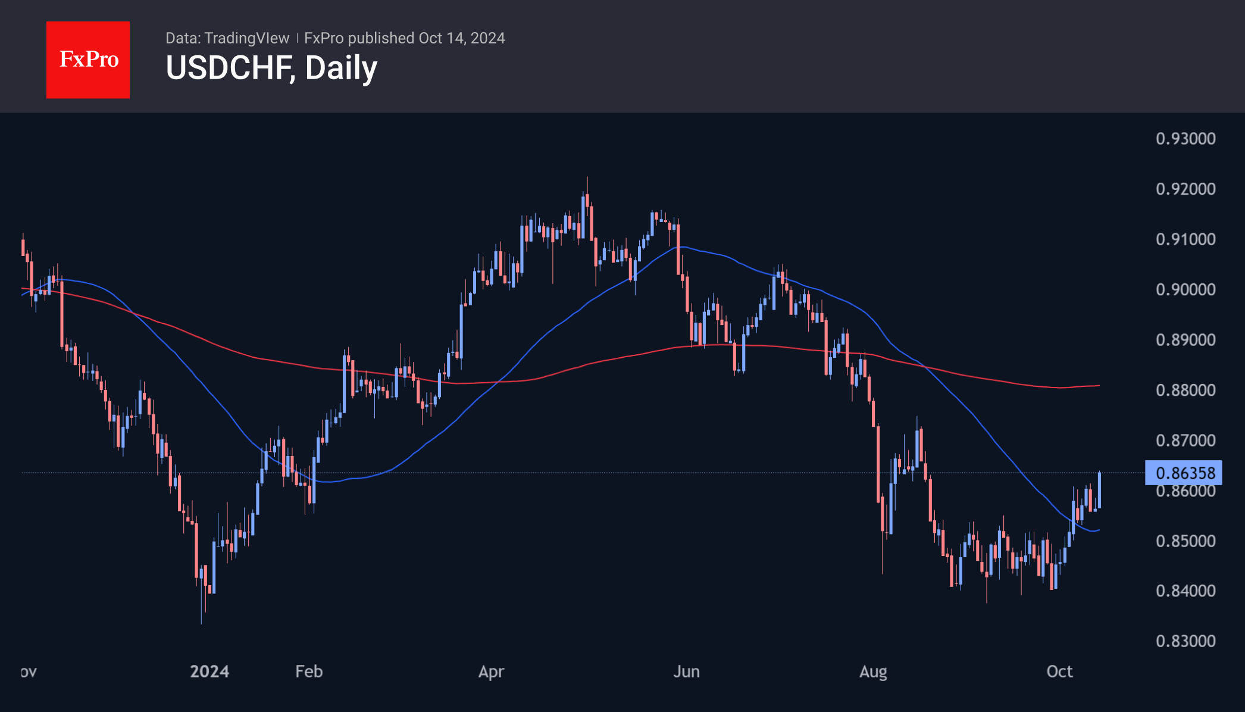Select the Feb label on time axis
The height and width of the screenshot is (712, 1245).
309,672
